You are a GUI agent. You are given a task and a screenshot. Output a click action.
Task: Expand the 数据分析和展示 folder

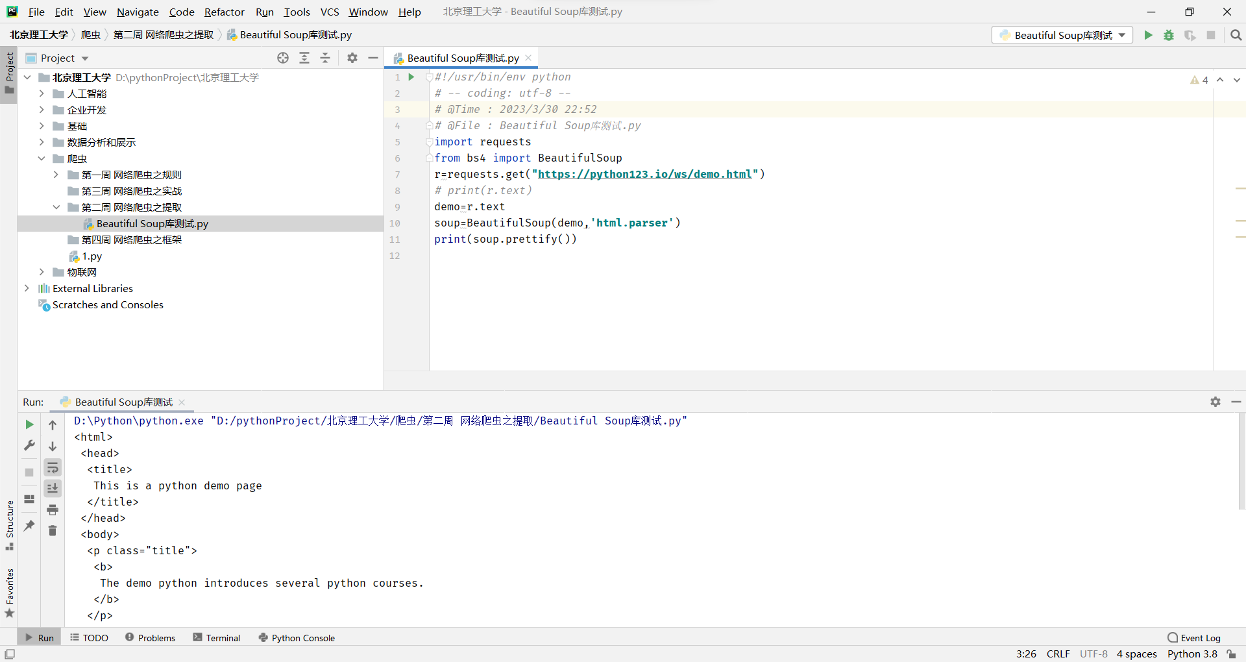point(42,142)
